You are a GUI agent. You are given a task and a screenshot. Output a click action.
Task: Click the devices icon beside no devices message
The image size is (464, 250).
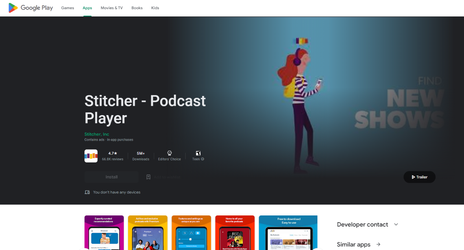87,192
